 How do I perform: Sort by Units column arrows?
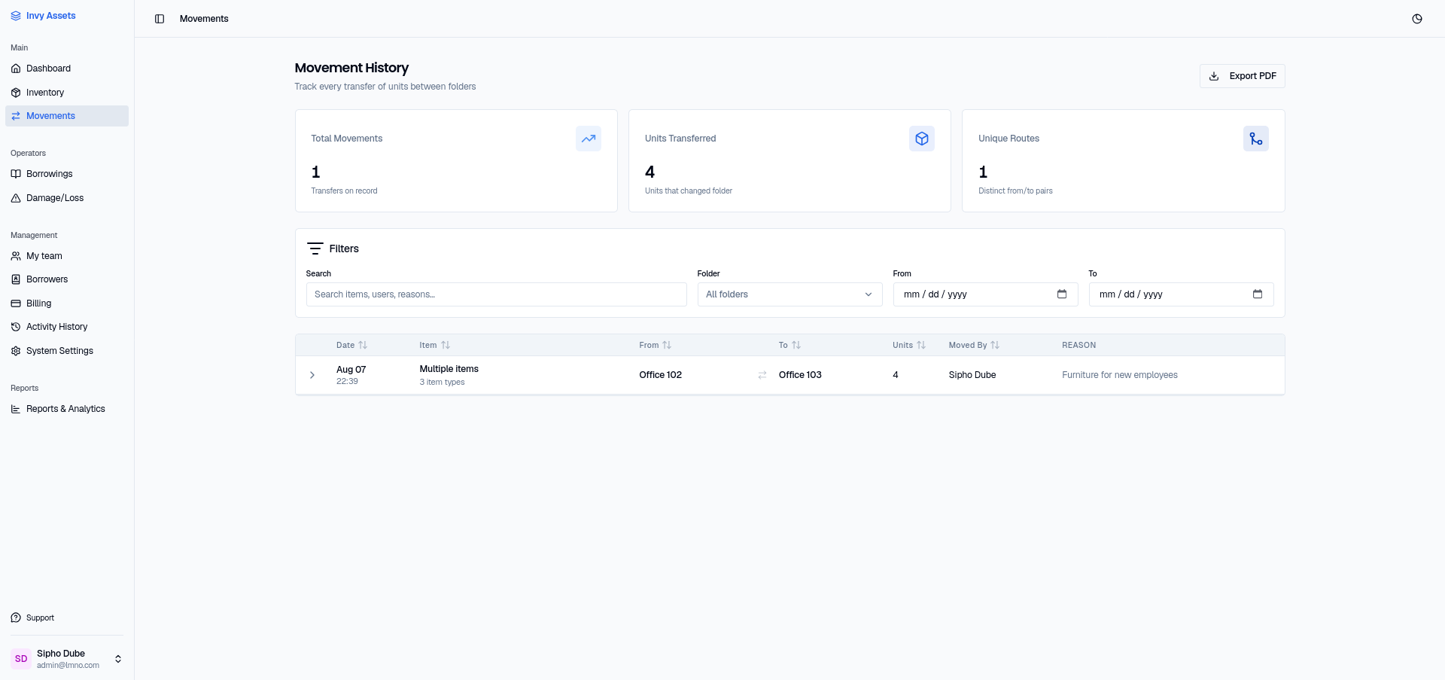[x=921, y=345]
